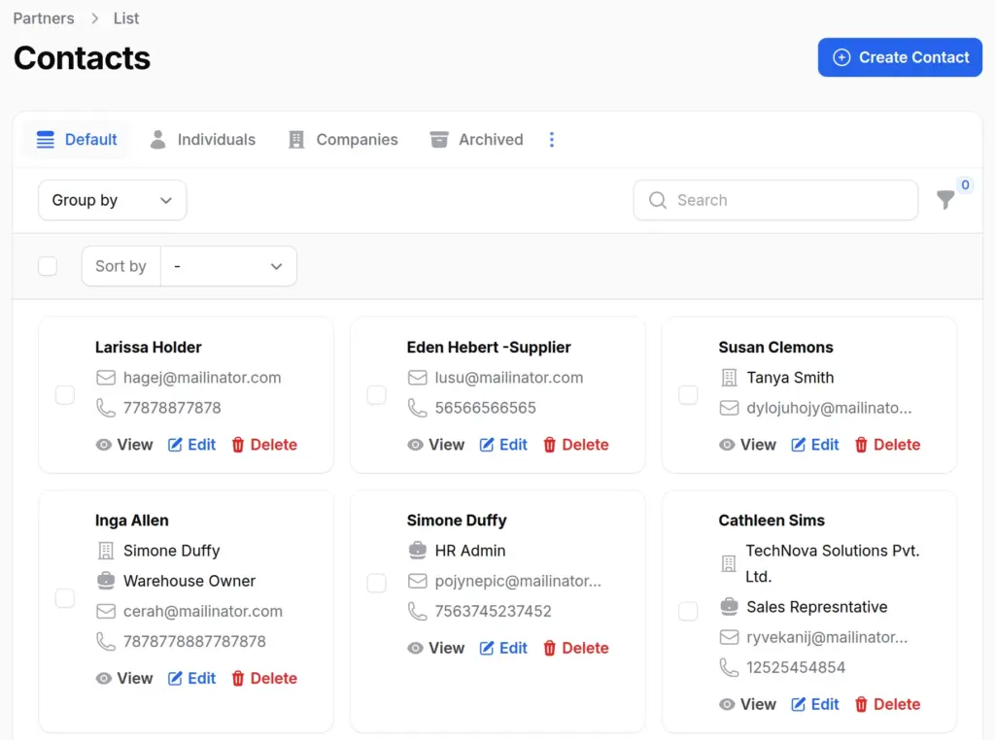
Task: Click the briefcase icon next to Warehouse Owner
Action: (106, 581)
